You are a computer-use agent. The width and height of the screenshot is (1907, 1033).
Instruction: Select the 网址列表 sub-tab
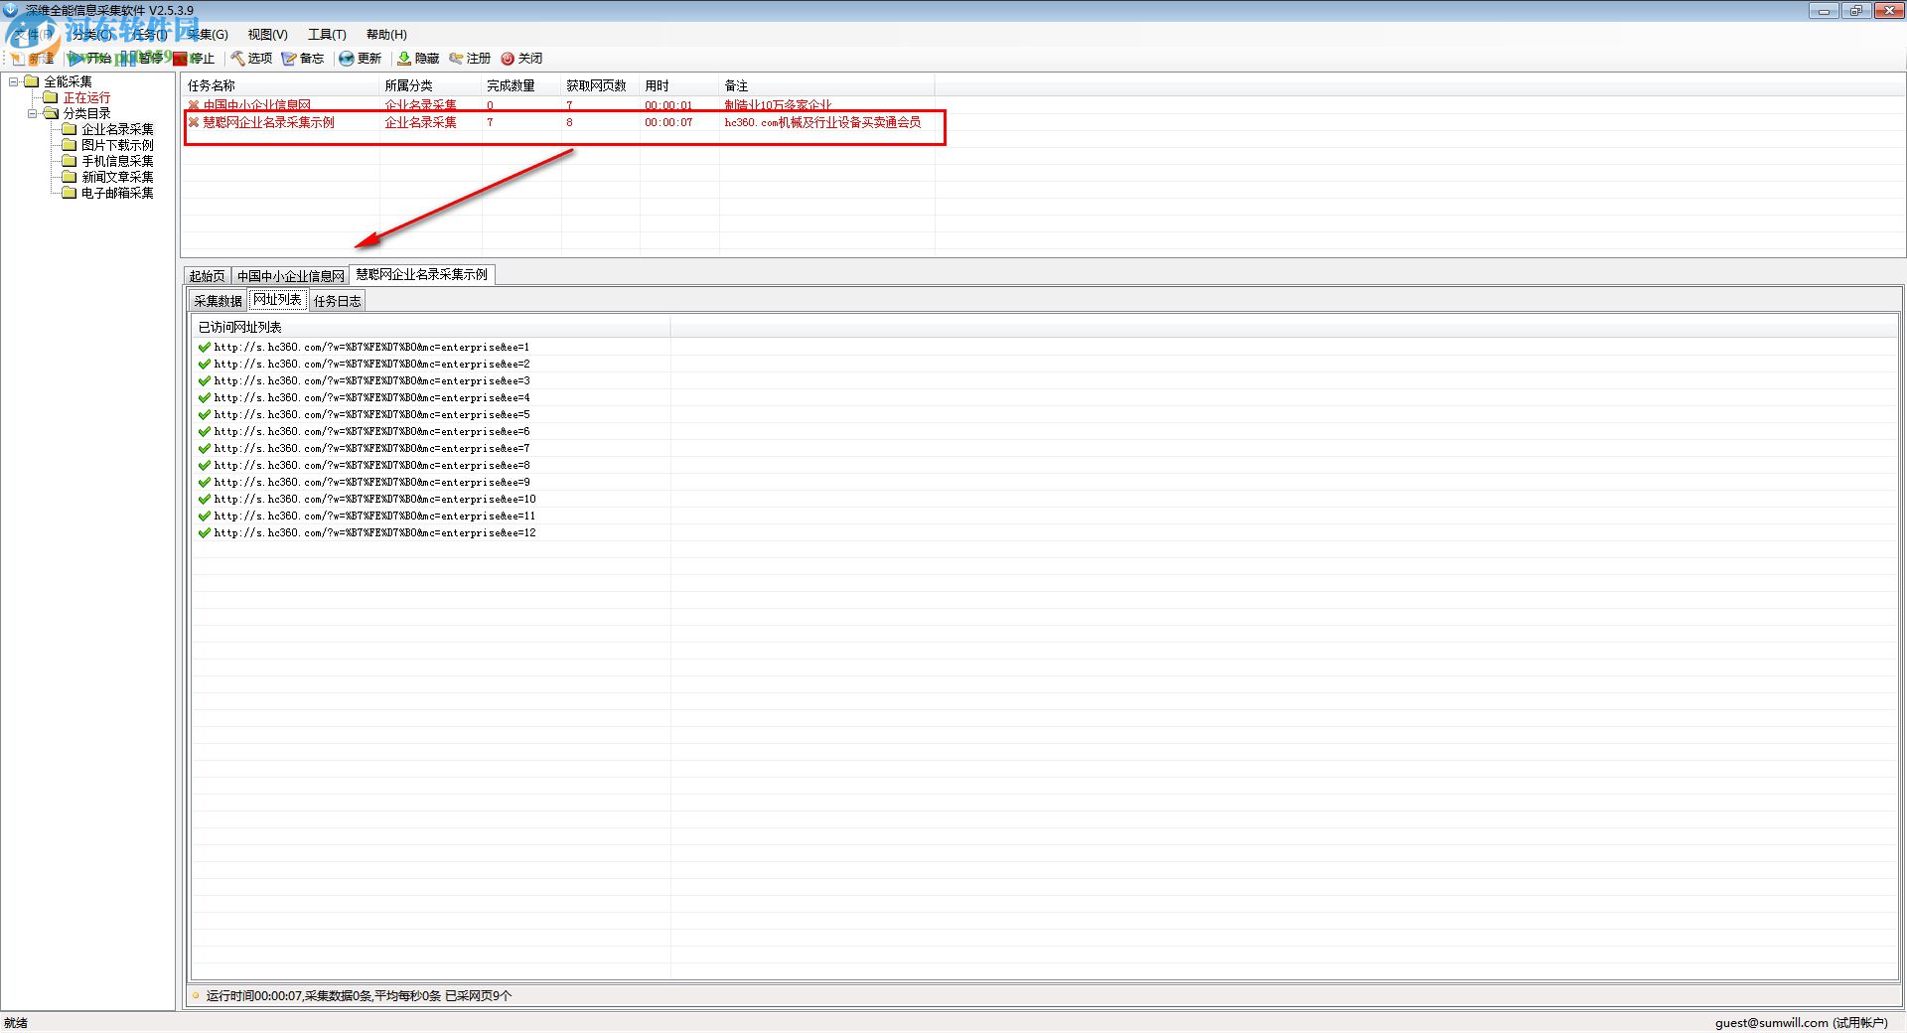pos(277,300)
